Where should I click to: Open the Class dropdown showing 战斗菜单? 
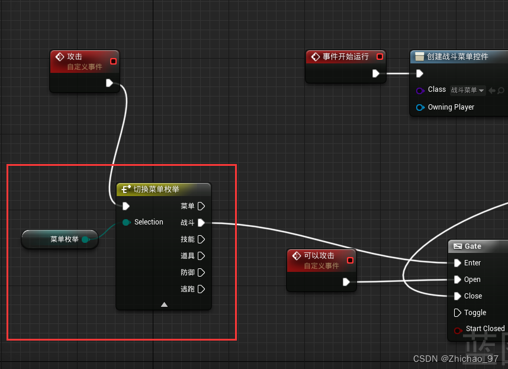(x=467, y=90)
